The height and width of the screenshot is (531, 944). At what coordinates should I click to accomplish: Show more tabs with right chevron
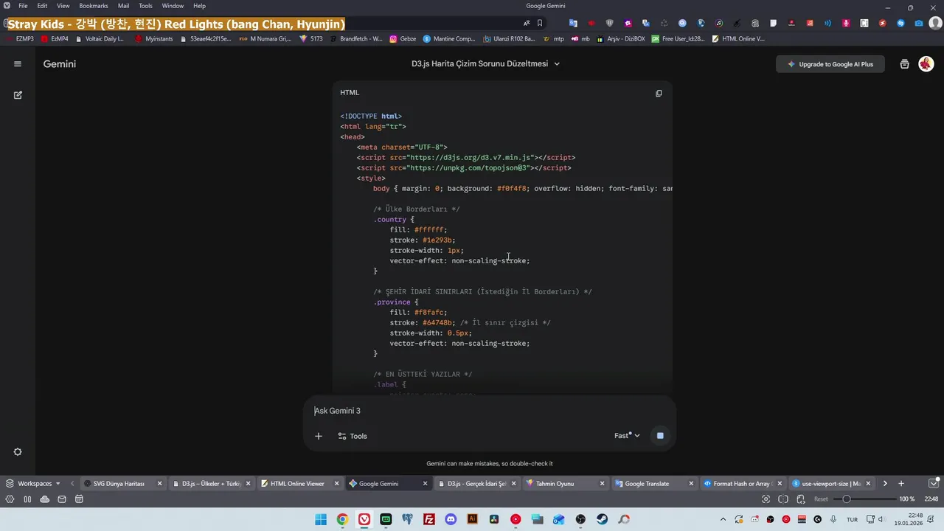(885, 484)
